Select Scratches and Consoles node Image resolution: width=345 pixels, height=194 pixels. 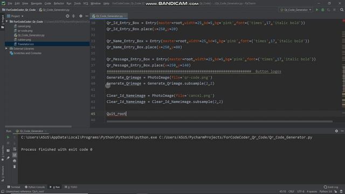27,53
